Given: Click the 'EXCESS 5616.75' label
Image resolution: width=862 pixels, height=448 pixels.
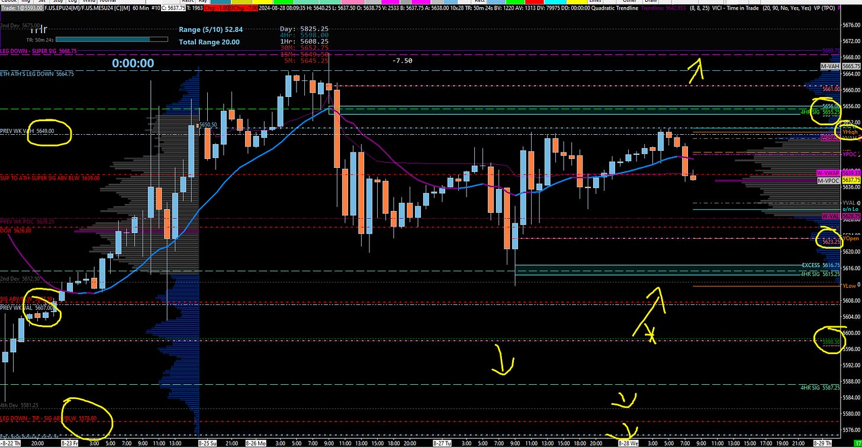Looking at the screenshot, I should click(x=821, y=265).
